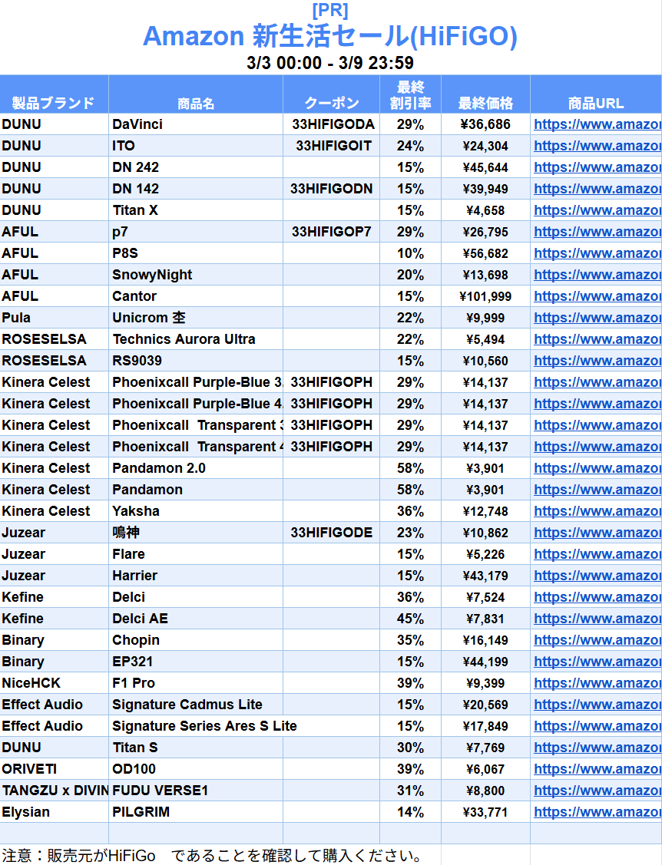The width and height of the screenshot is (662, 865).
Task: Select the Phoenixcall Purple-Blue 3 product cell
Action: coord(197,382)
